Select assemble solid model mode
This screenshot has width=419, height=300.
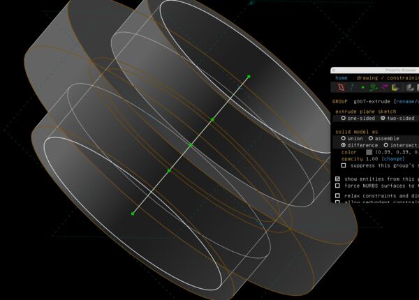click(383, 139)
